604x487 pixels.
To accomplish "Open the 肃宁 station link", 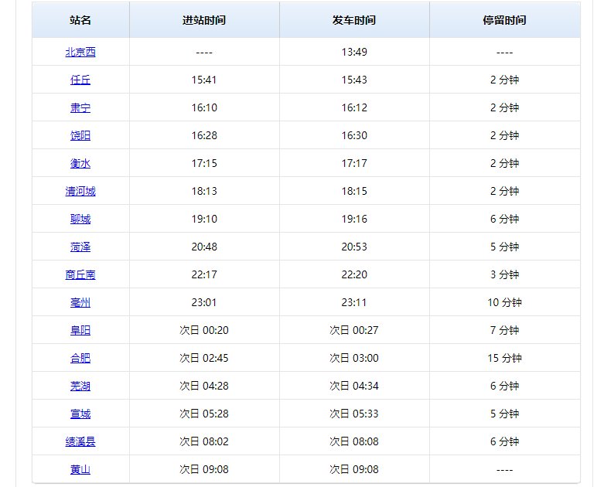I will 80,108.
